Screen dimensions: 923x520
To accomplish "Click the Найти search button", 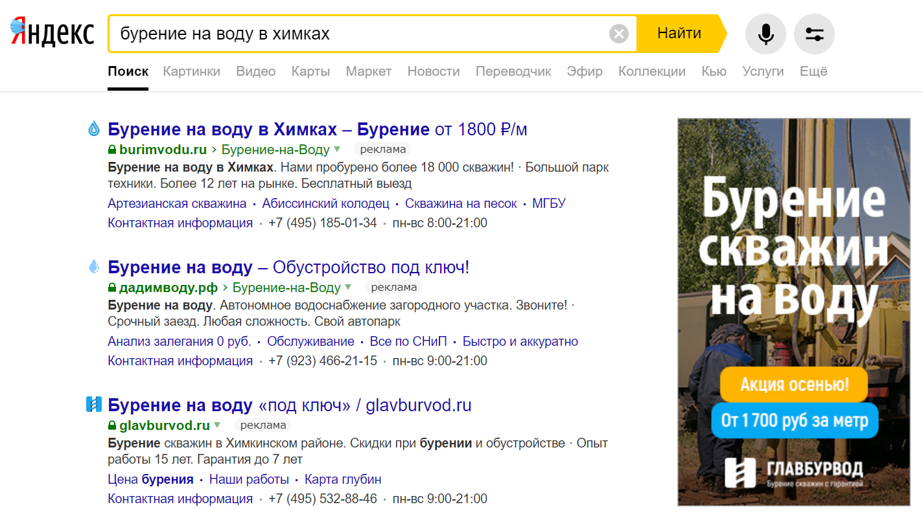I will tap(679, 33).
